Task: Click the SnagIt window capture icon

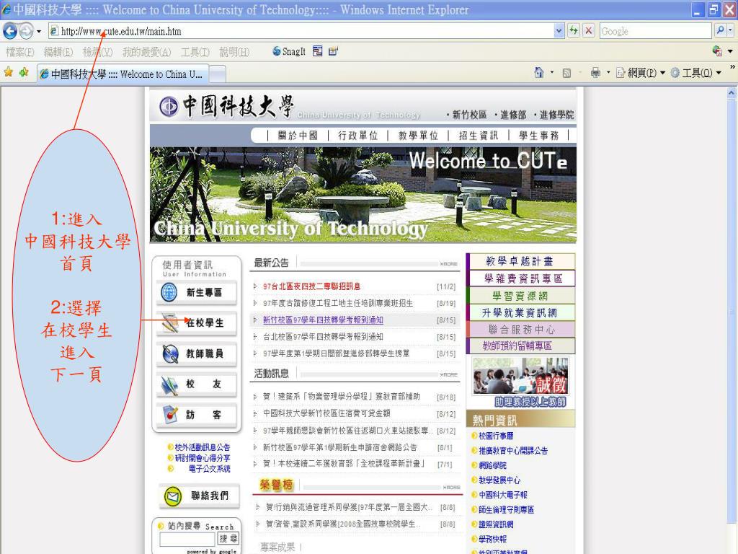Action: (318, 51)
